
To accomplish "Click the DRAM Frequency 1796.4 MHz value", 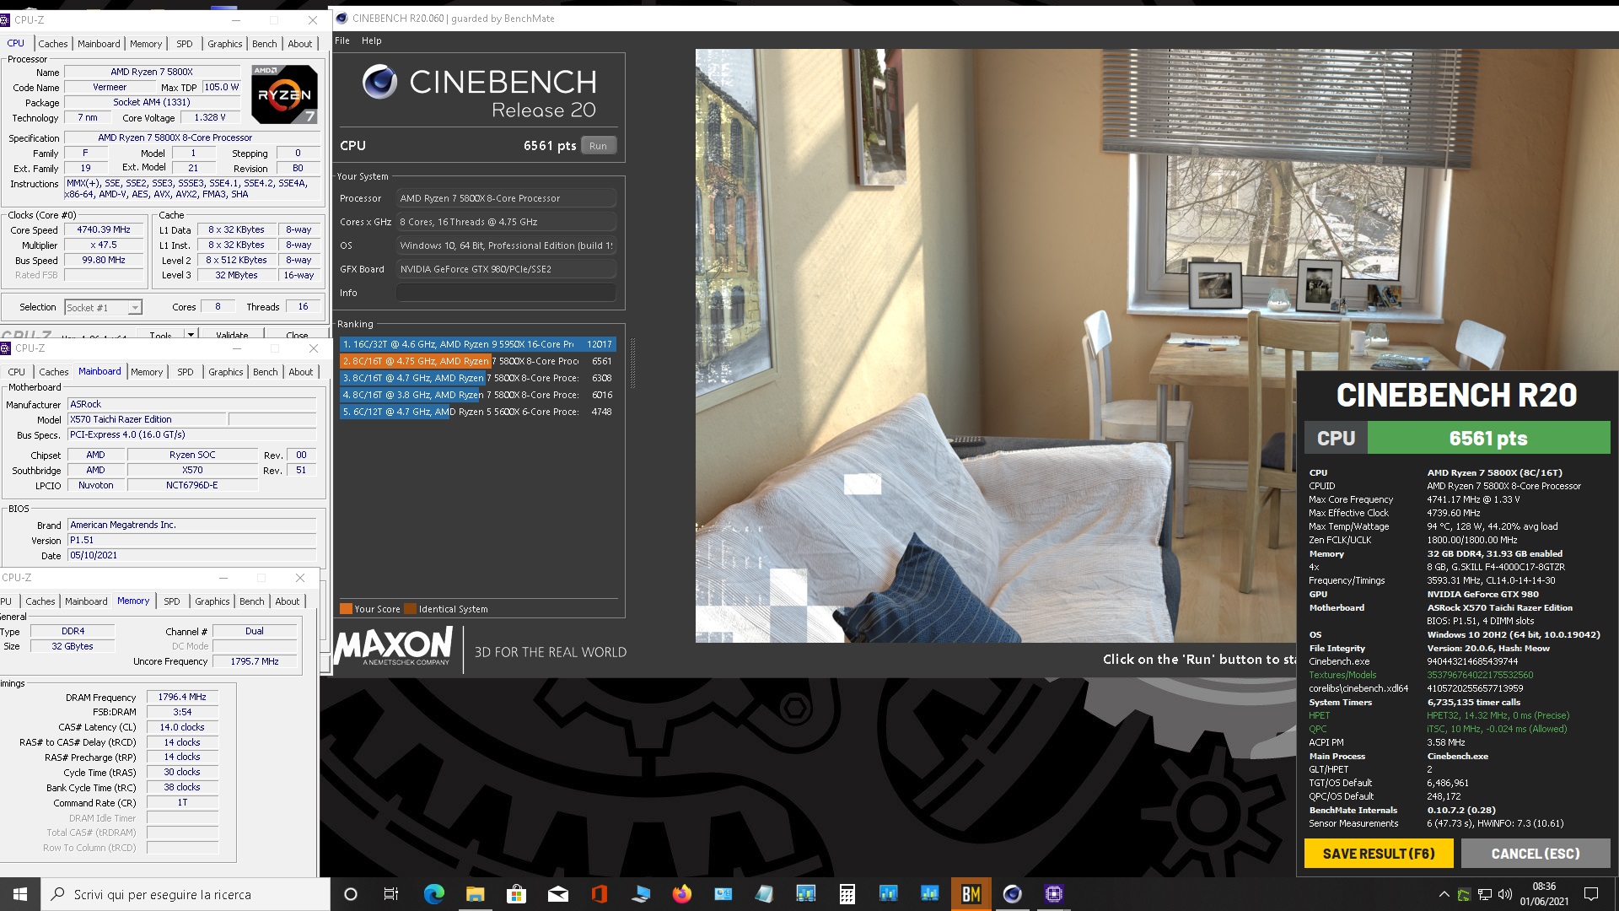I will pos(182,697).
